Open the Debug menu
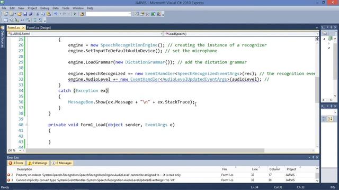Screen dimensions: 339x190 44,8
